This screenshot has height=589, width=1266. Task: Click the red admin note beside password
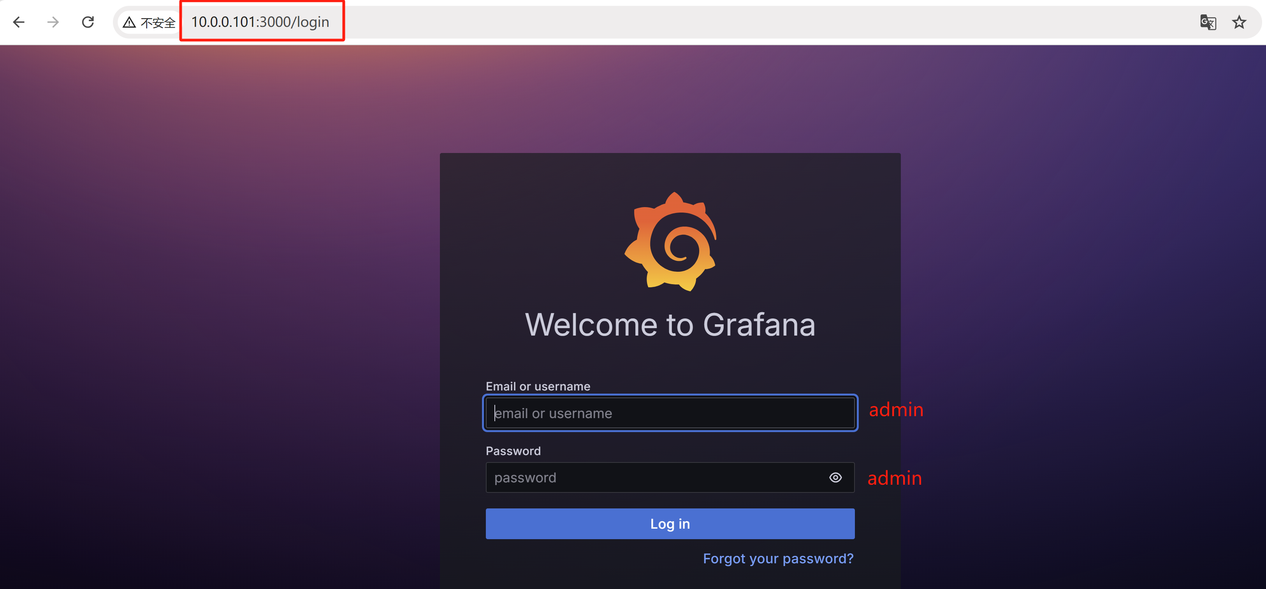pos(895,478)
